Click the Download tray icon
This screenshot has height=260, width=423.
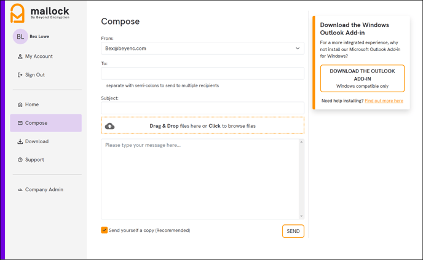tap(20, 141)
